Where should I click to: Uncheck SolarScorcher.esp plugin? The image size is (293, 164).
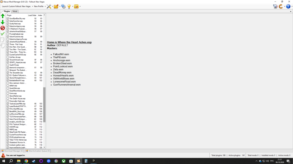(8, 21)
